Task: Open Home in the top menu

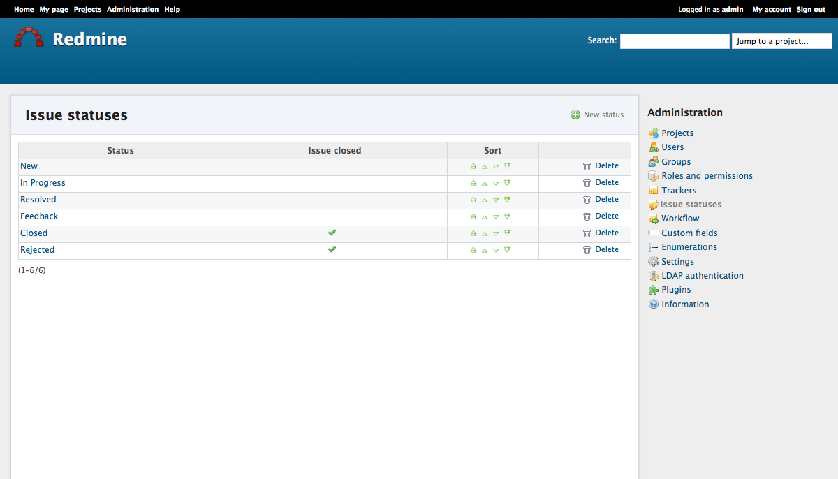Action: tap(24, 9)
